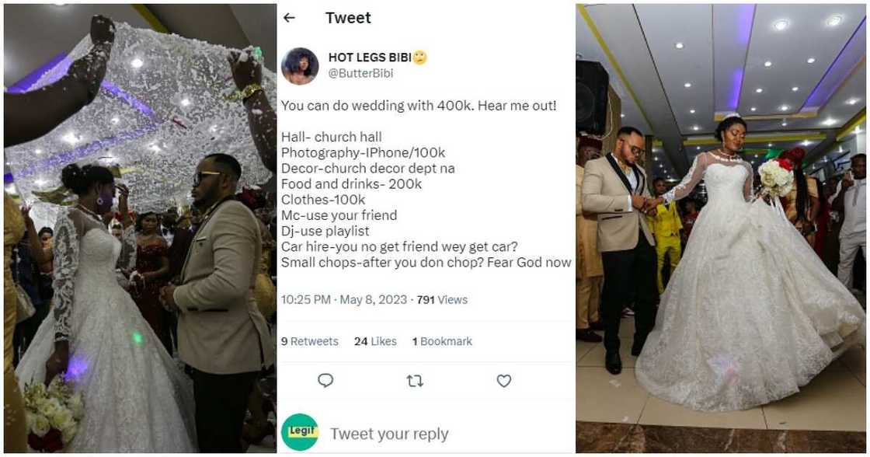This screenshot has height=457, width=870.
Task: Click the Tweet header title
Action: point(348,18)
